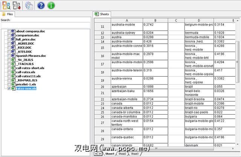
Task: Click the Word icon of comparison.doc
Action: tap(13, 35)
